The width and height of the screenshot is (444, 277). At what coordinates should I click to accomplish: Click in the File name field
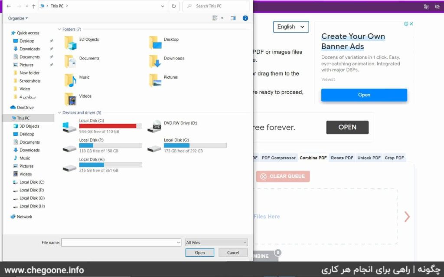121,242
